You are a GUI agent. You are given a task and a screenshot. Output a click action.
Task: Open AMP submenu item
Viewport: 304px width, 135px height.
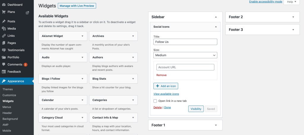pos(5,125)
